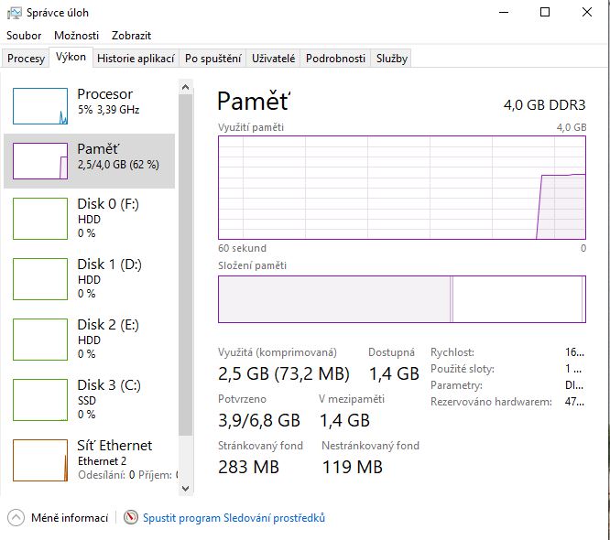The width and height of the screenshot is (610, 540).
Task: Select the Disk 0 (F:) graph thumbnail
Action: coord(40,219)
